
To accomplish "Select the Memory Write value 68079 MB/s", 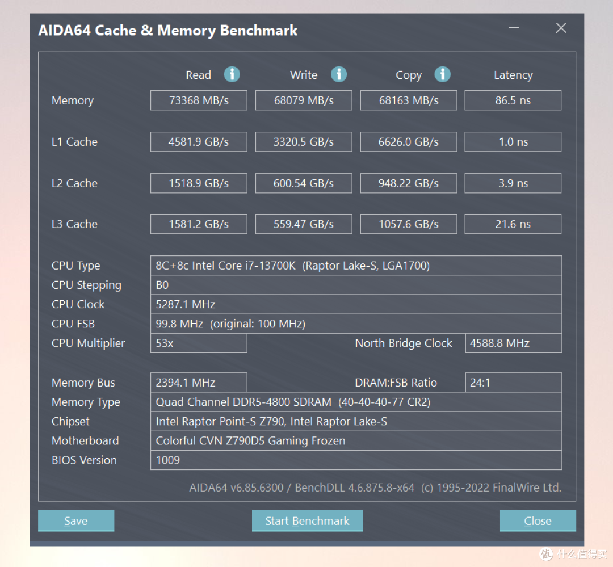I will tap(304, 100).
